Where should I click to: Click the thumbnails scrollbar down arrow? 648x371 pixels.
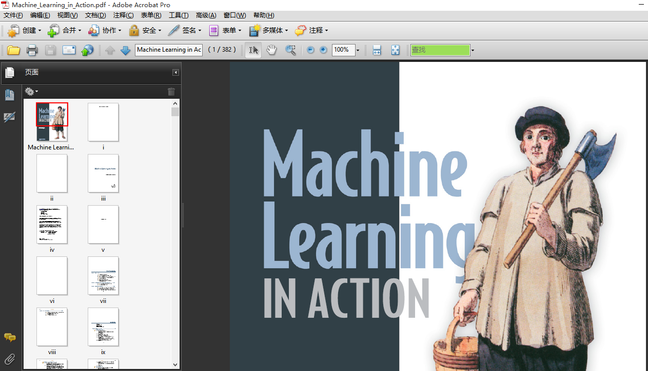[x=175, y=364]
